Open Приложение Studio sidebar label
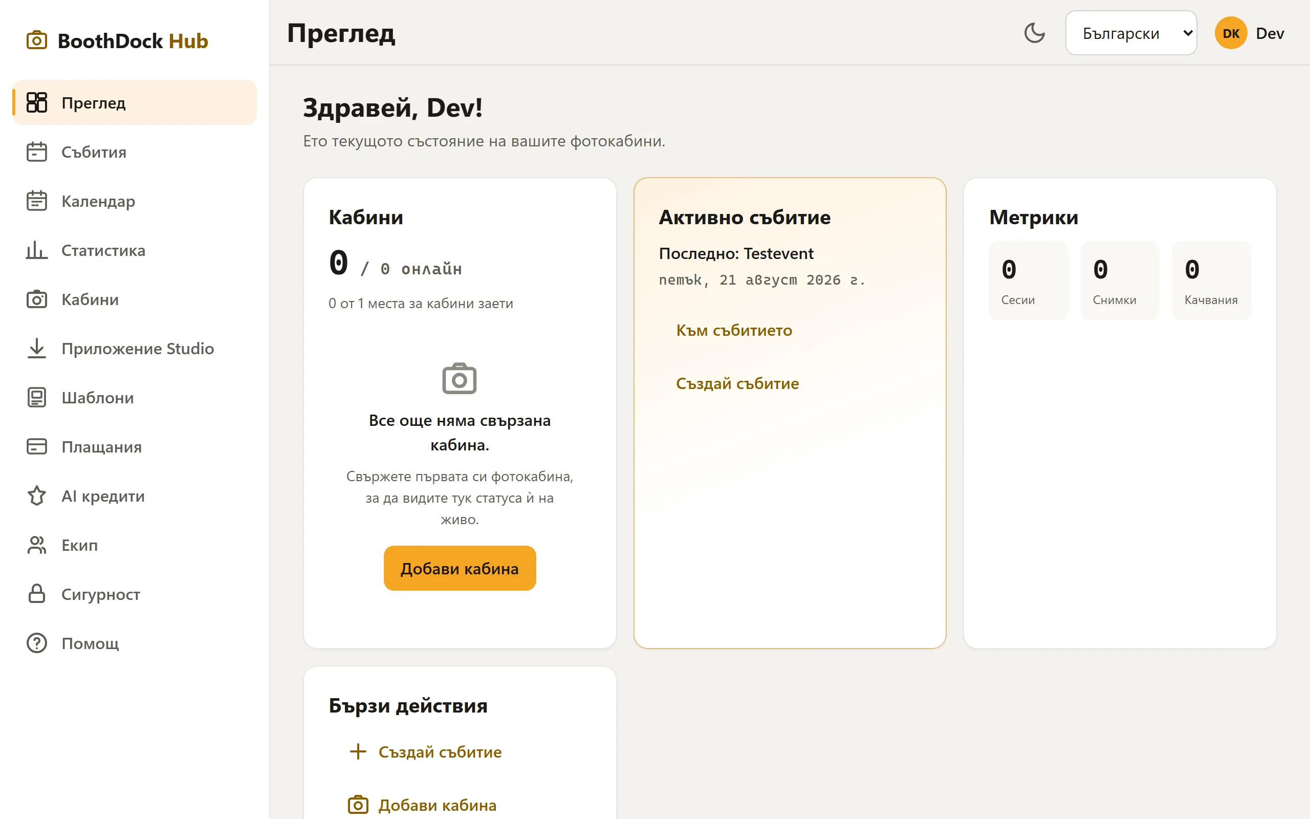This screenshot has height=819, width=1310. pyautogui.click(x=138, y=348)
